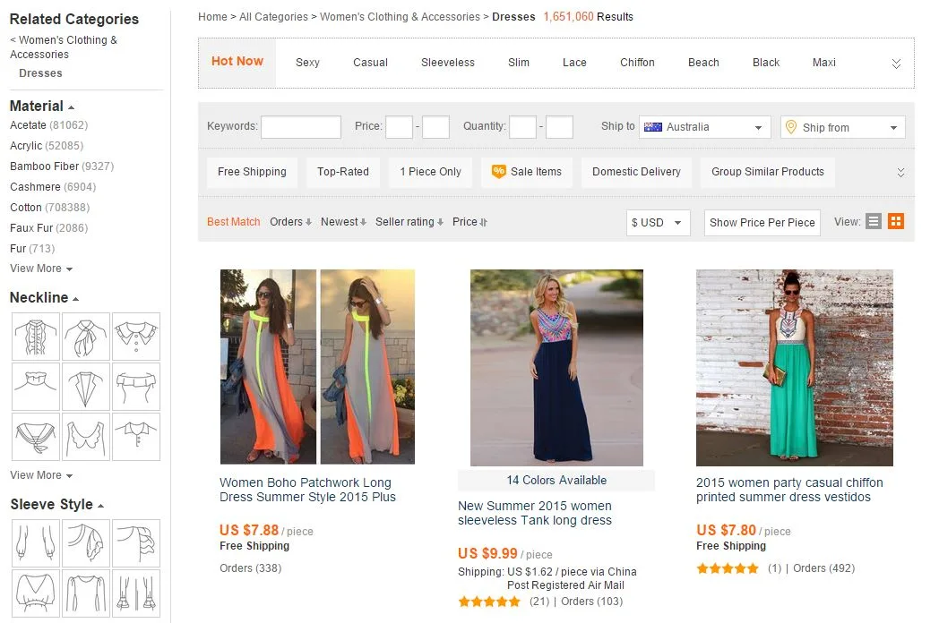Switch to the Sleeveless tab
Viewport: 939px width, 623px height.
[x=447, y=63]
